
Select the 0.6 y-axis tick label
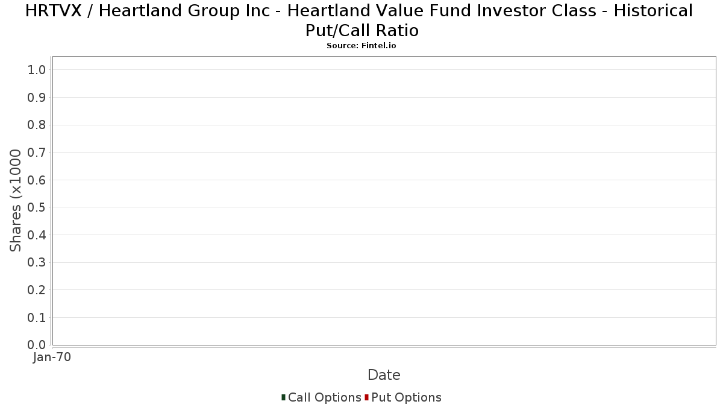pyautogui.click(x=37, y=180)
